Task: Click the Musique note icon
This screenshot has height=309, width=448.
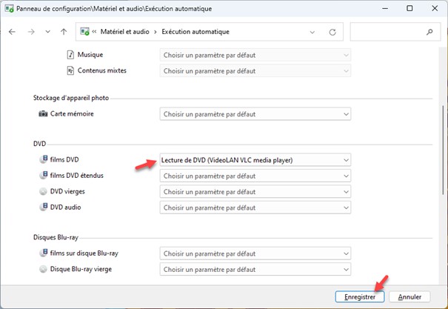Action: (x=71, y=55)
